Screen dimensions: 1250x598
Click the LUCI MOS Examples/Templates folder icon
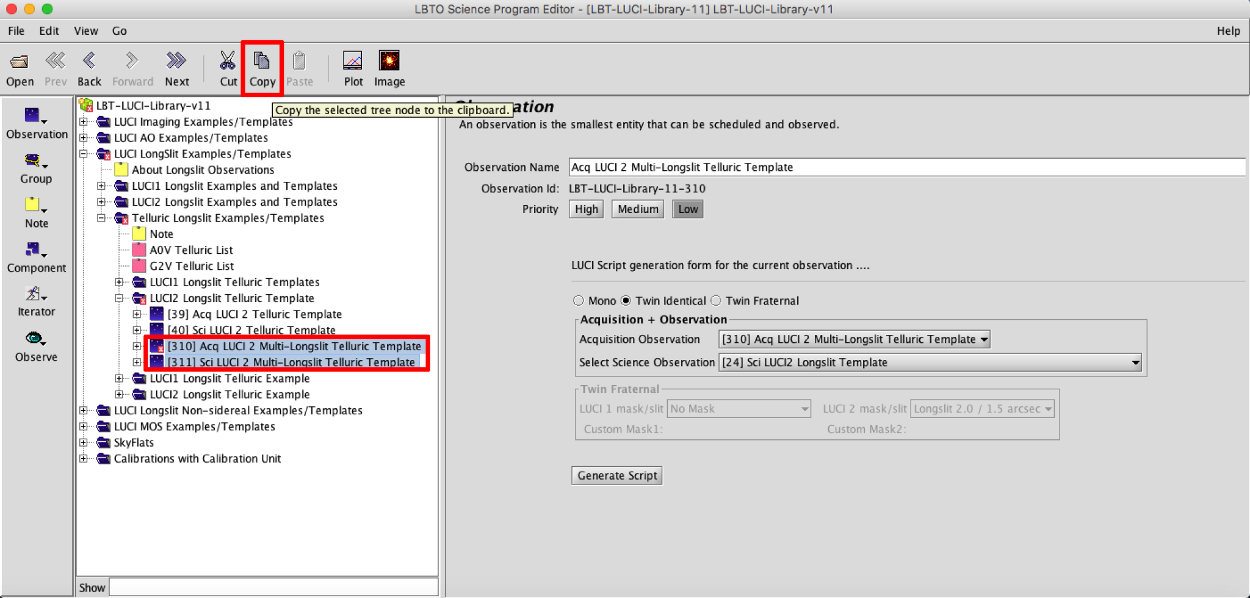click(104, 427)
